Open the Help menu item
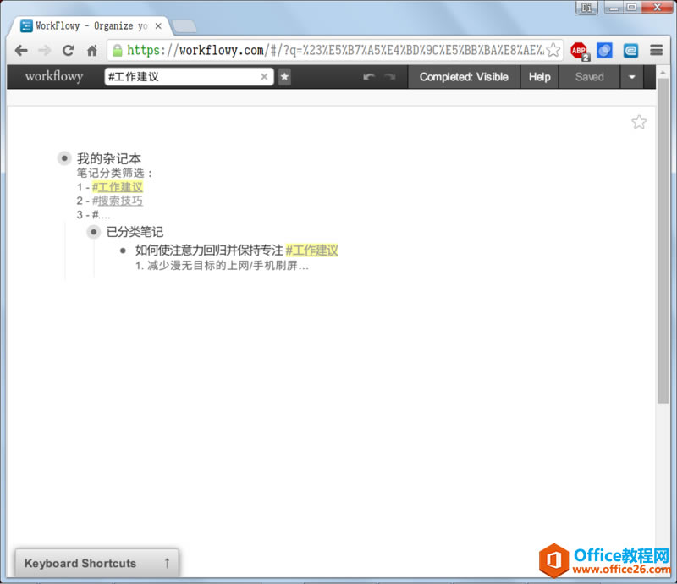 click(539, 77)
